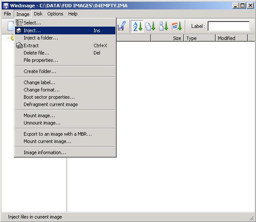Click the sort by type toolbar icon
The width and height of the screenshot is (256, 222).
coord(151,26)
